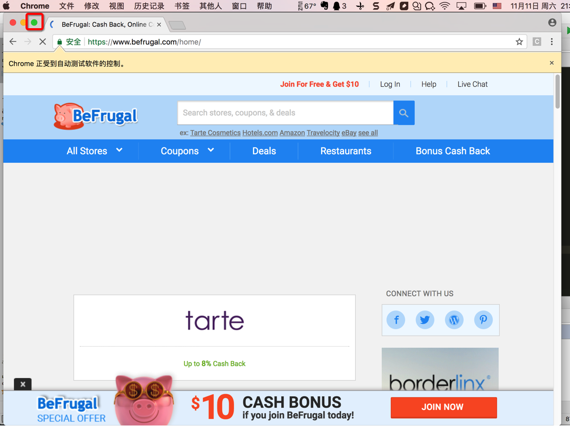Open a new tab button

(178, 25)
